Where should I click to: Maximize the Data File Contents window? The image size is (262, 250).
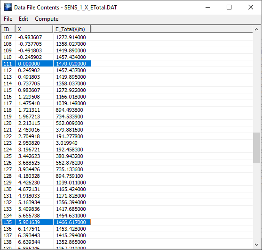229,7
